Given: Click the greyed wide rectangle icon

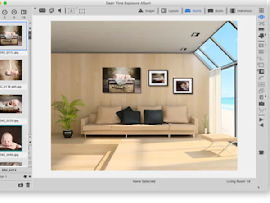Looking at the screenshot, I should coord(261,84).
